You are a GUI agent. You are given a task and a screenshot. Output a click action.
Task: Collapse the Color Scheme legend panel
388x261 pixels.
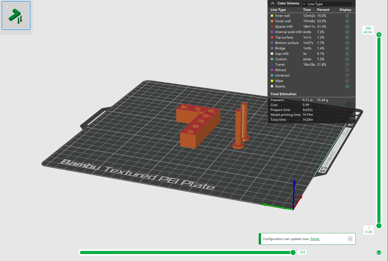point(272,3)
